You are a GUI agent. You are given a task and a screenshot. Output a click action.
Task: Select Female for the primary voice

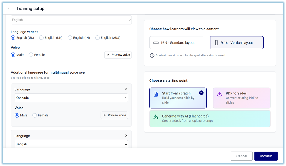pos(31,55)
